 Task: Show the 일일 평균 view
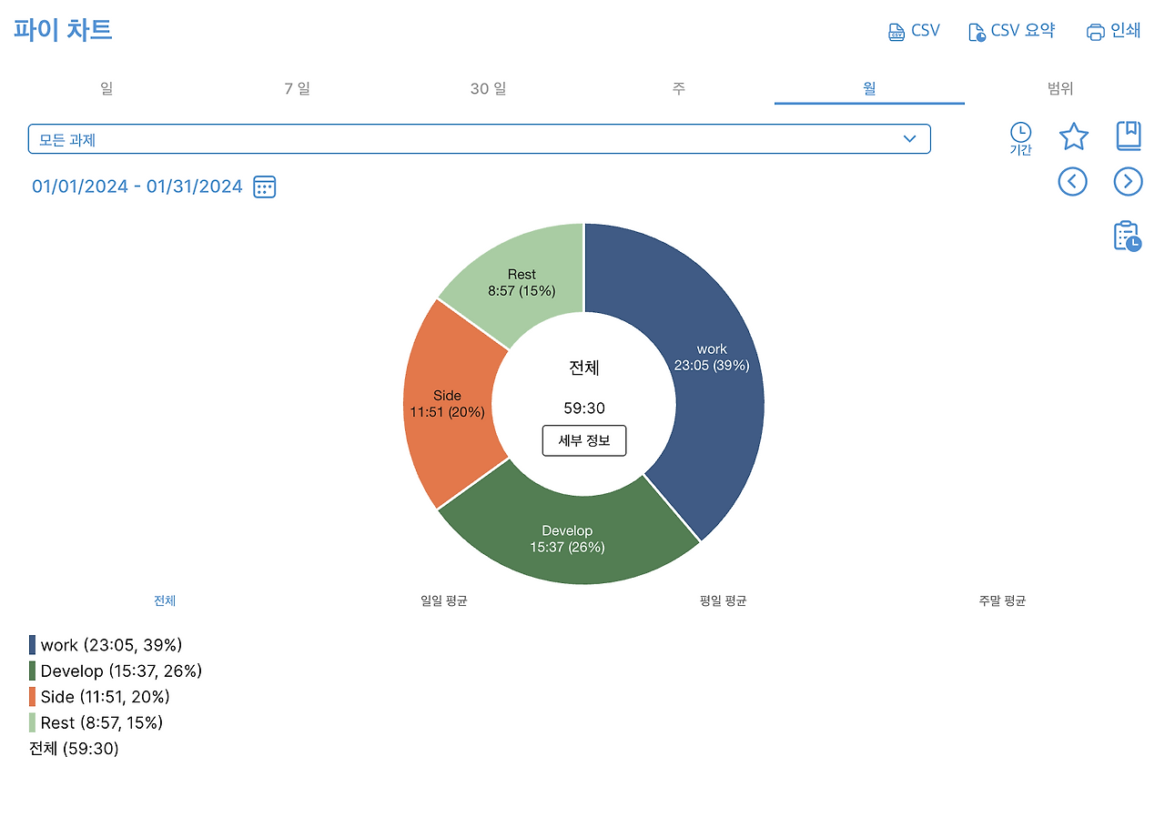click(444, 600)
